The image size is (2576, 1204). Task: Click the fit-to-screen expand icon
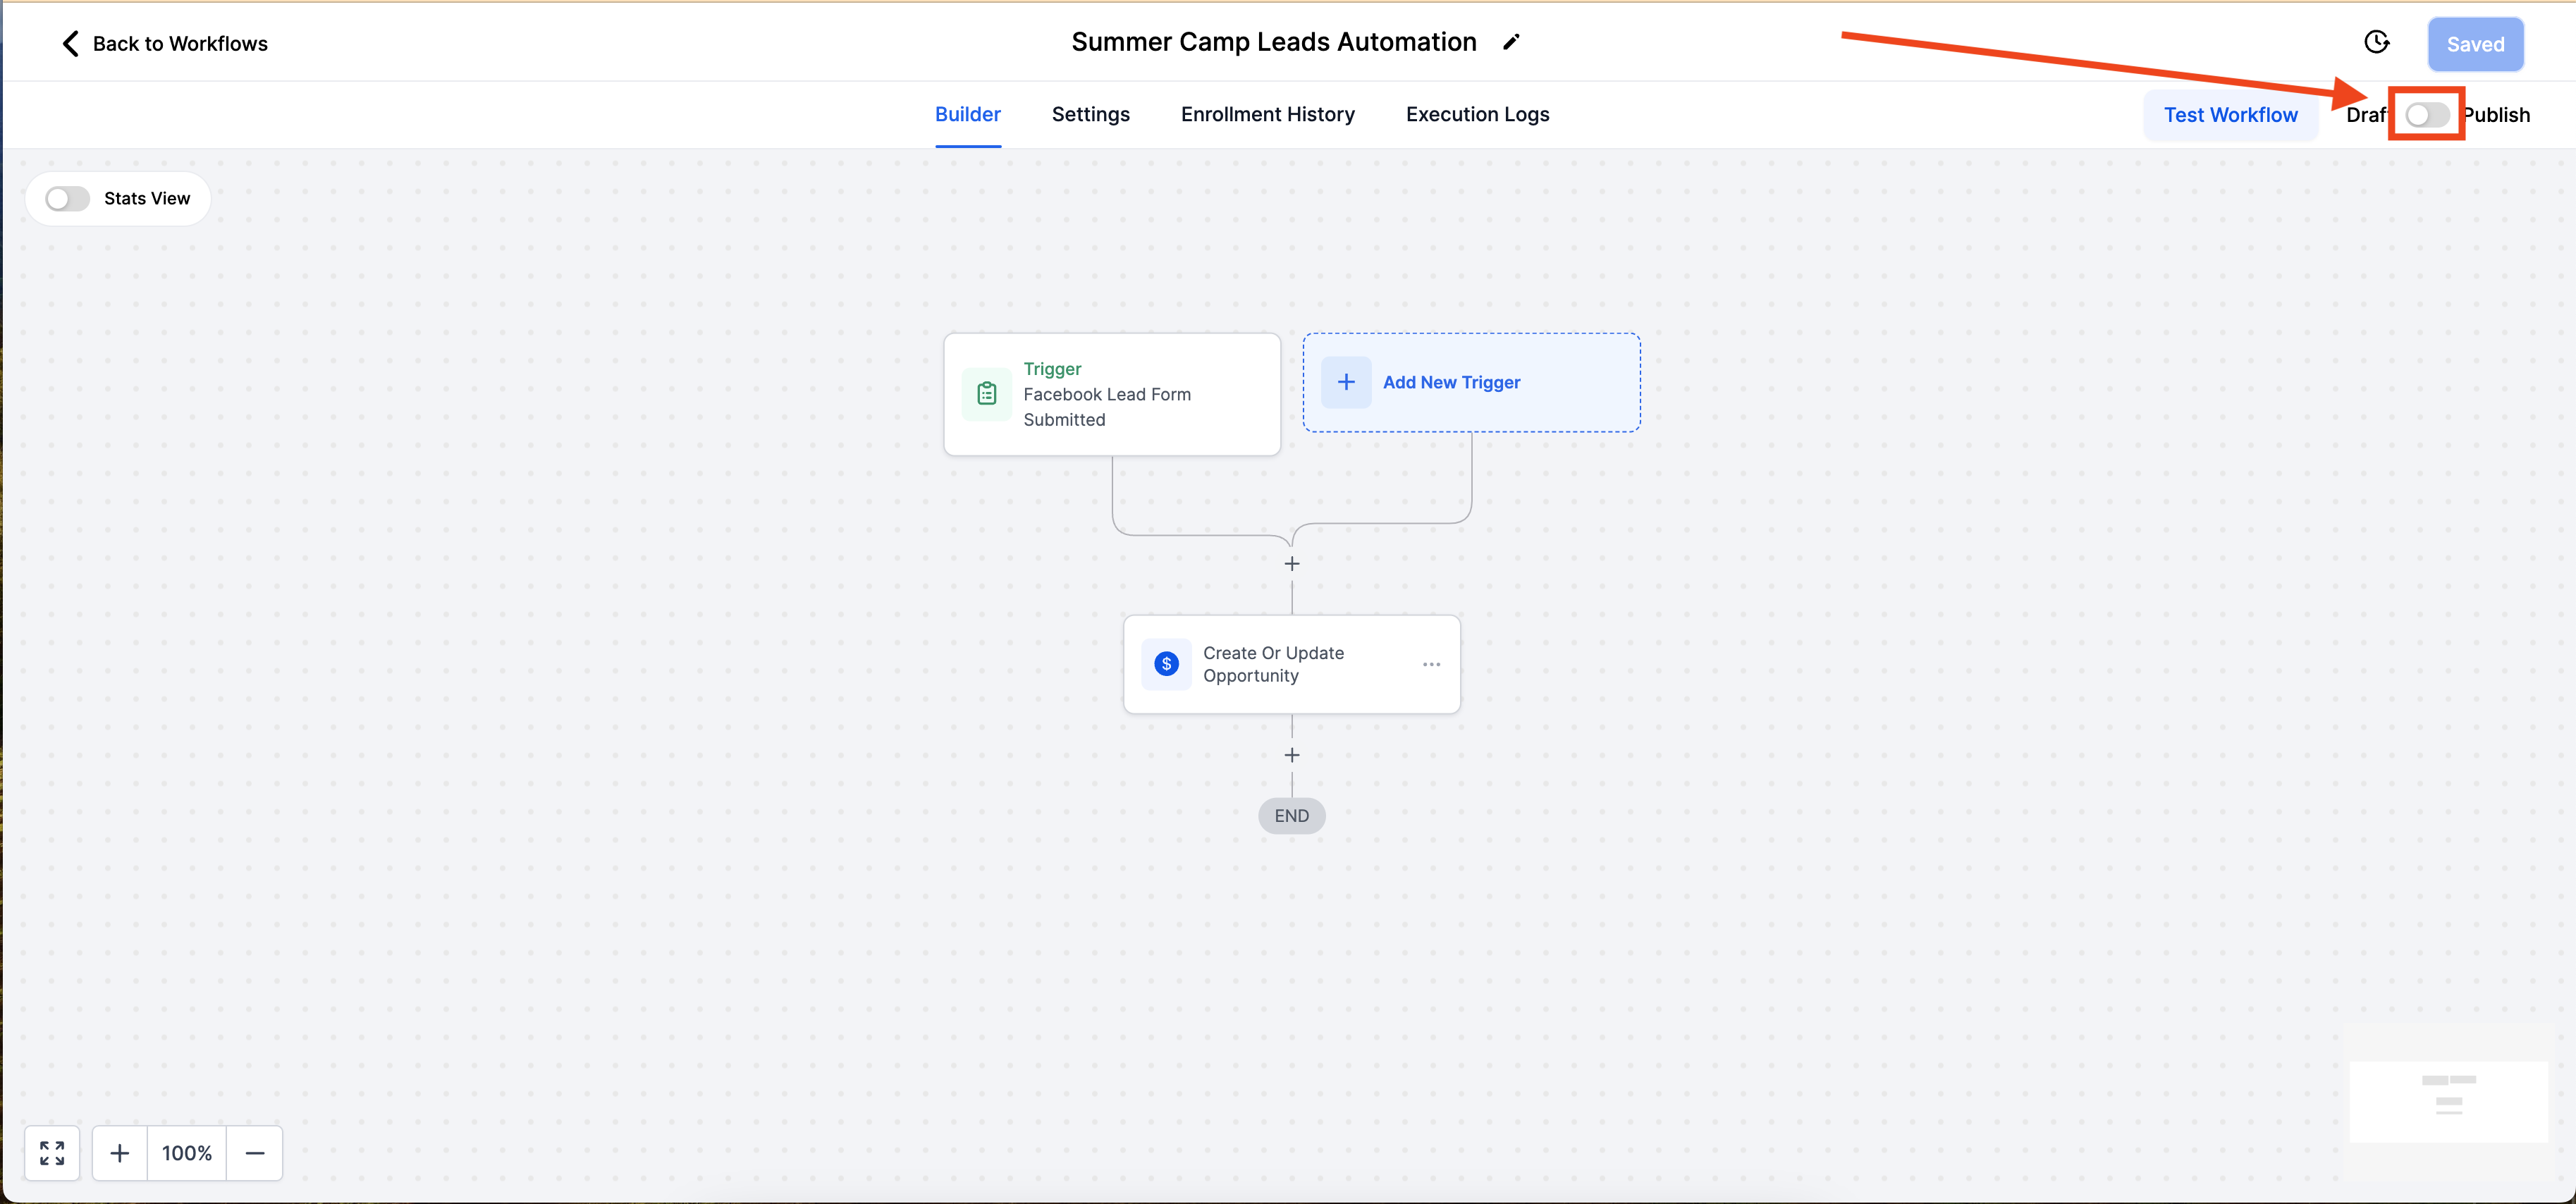click(x=52, y=1153)
